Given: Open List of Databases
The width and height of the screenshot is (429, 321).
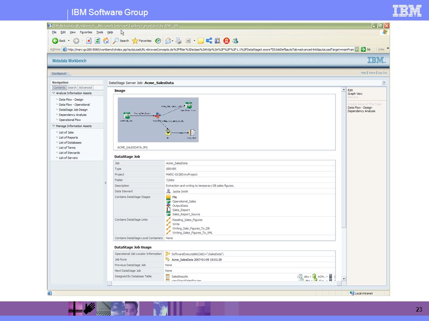Looking at the screenshot, I should [x=70, y=143].
